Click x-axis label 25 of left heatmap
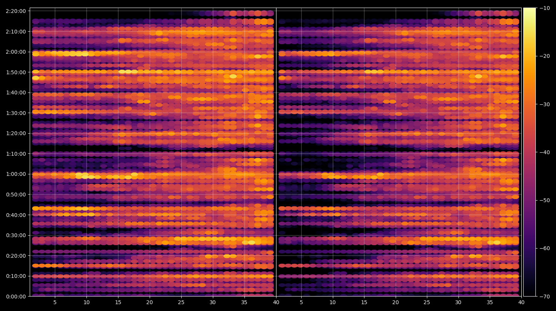 click(181, 303)
